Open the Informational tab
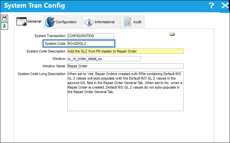 point(101,22)
